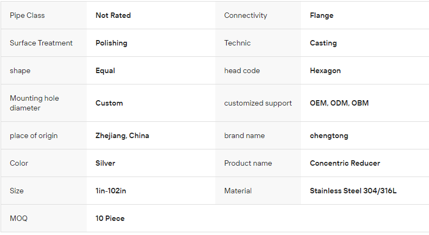Click the Technic attribute label
The image size is (429, 235).
point(238,43)
